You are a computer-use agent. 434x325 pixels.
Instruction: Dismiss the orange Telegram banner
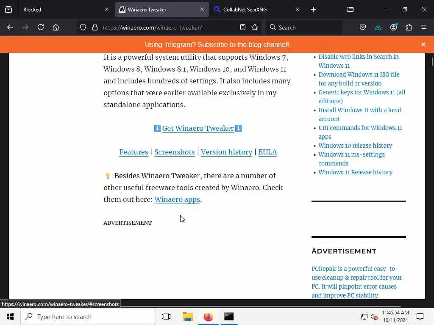[423, 44]
